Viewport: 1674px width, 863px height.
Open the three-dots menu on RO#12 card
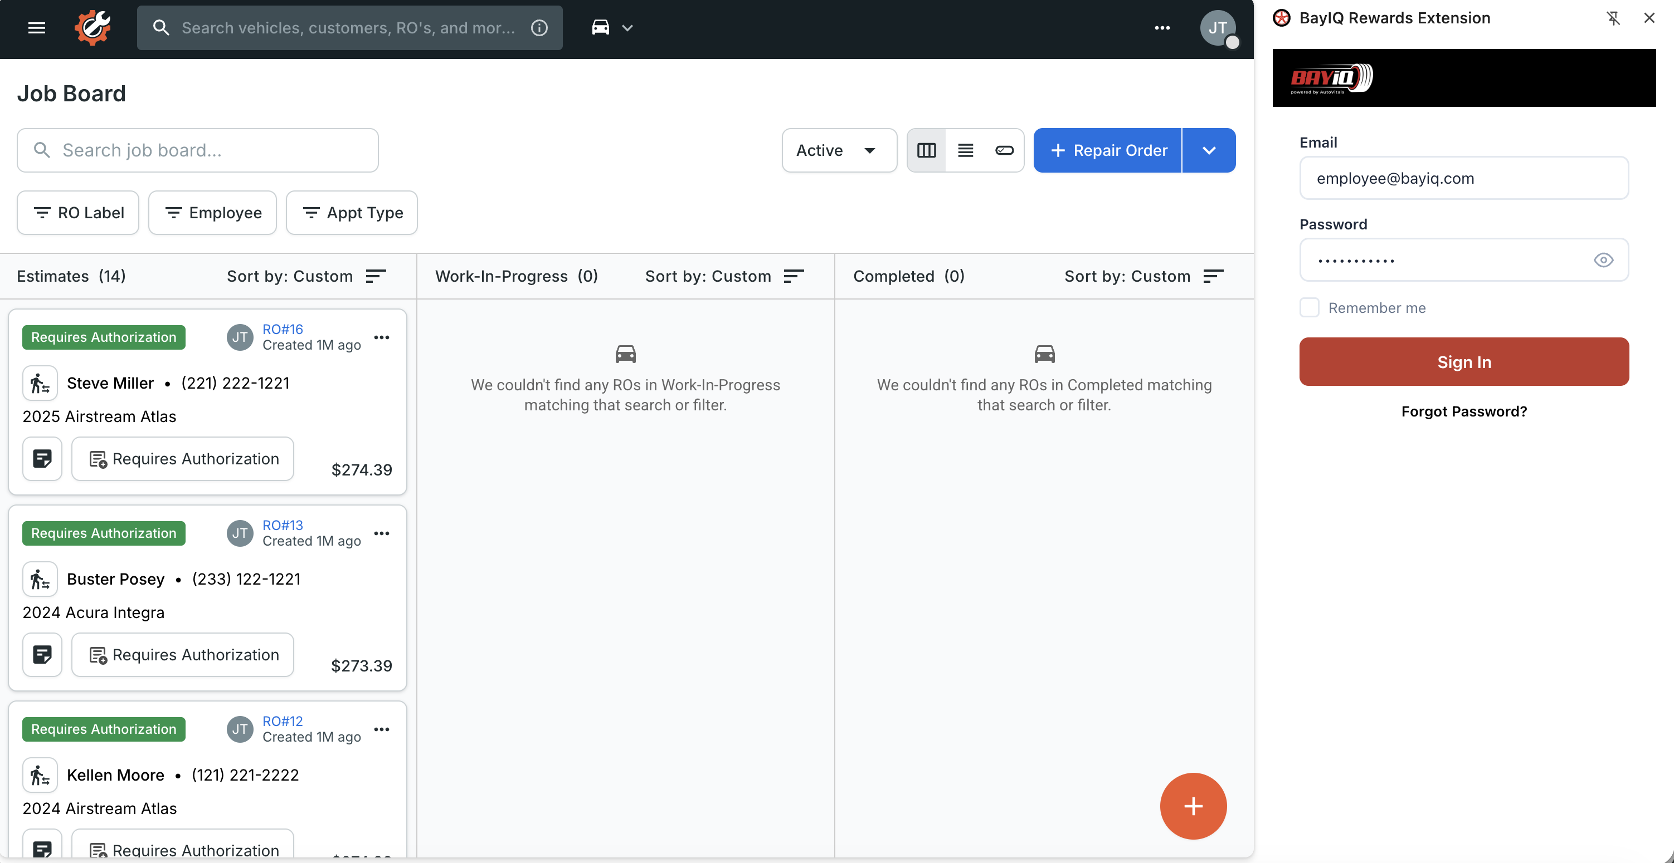[x=382, y=729]
